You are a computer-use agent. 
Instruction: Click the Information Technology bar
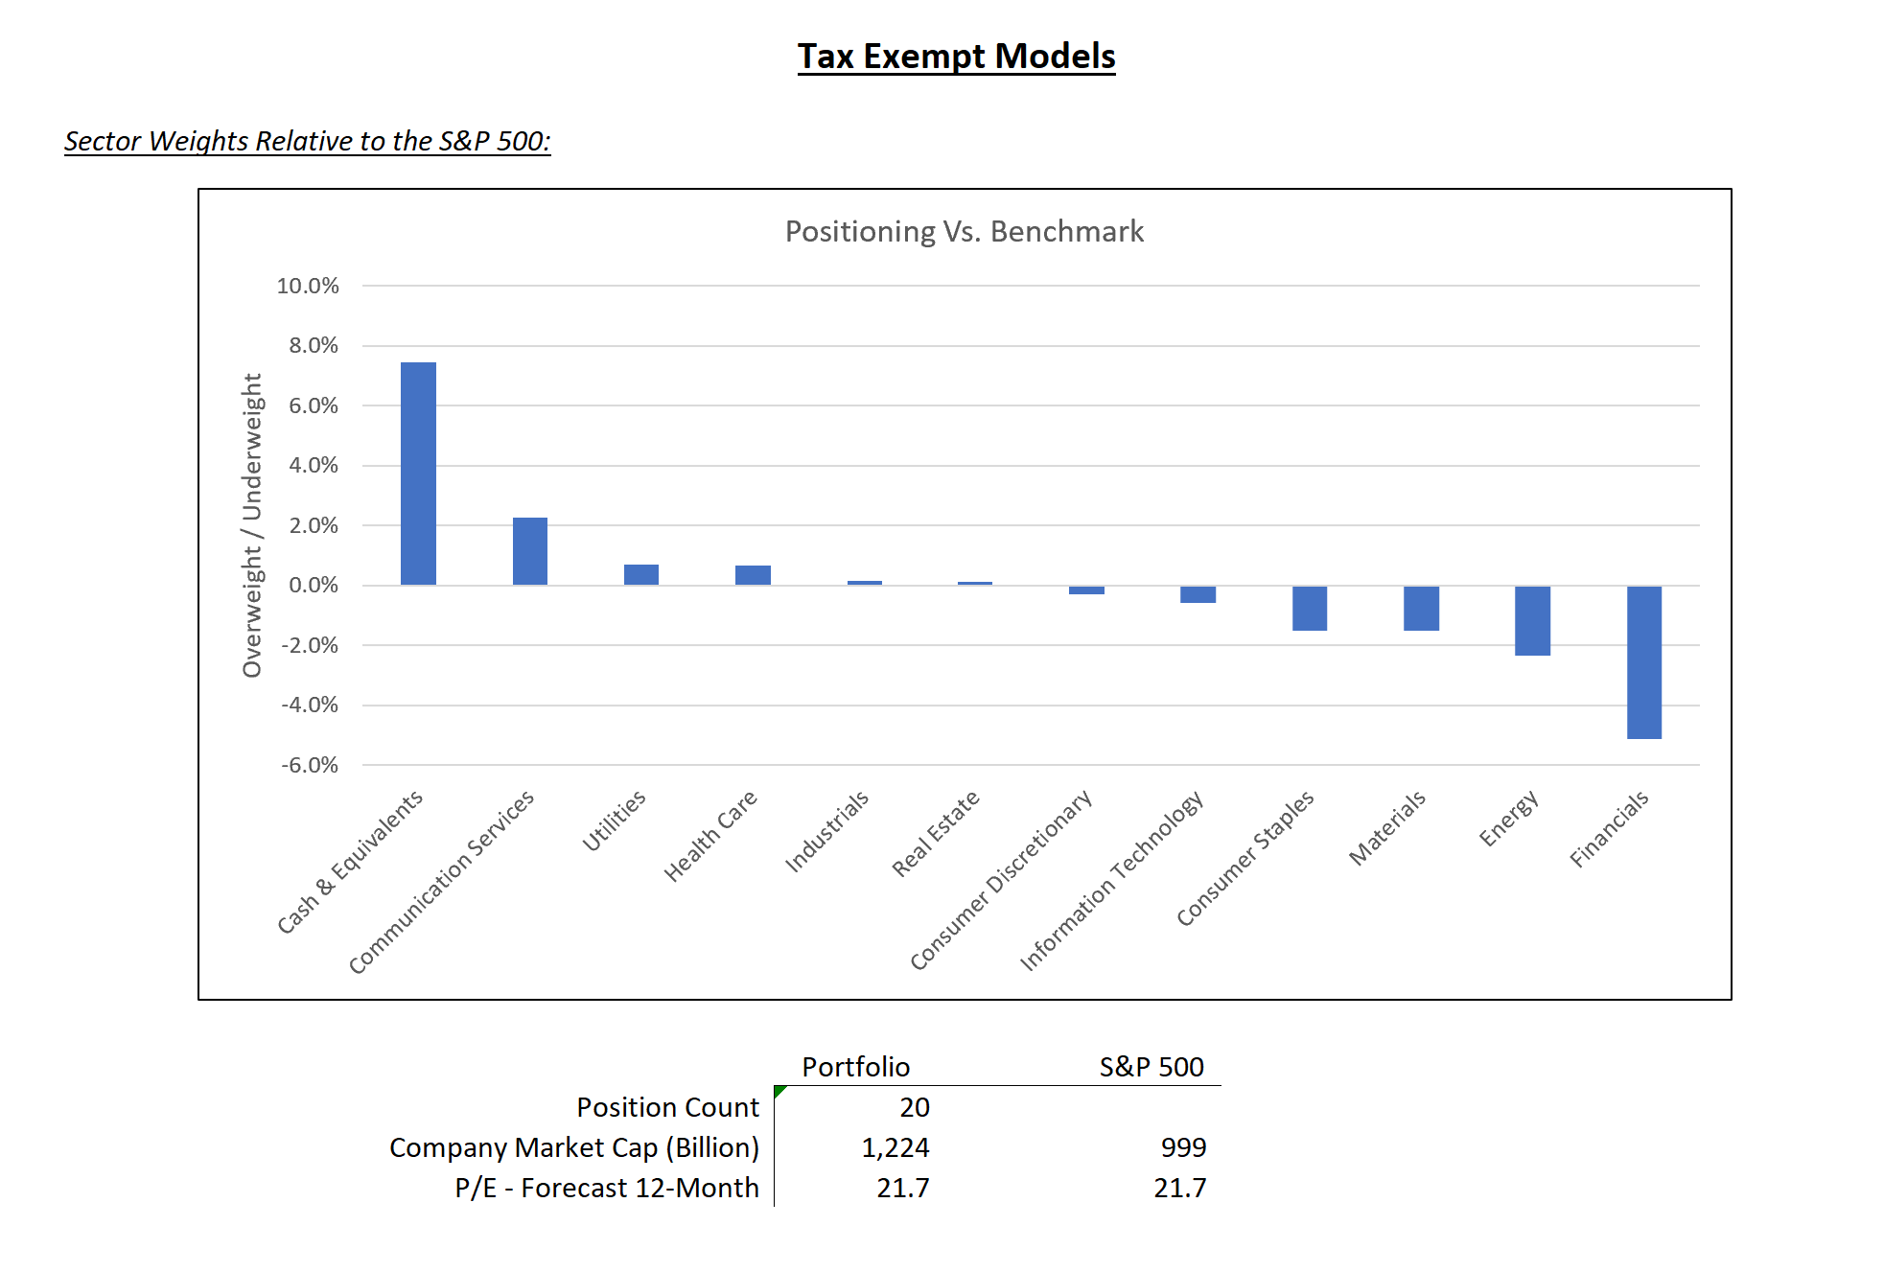click(1198, 594)
